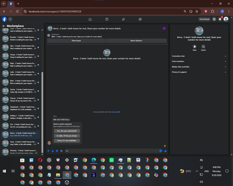Open a new browser tab
Image resolution: width=233 pixels, height=186 pixels.
point(18,4)
